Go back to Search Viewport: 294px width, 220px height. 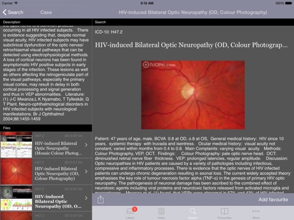point(13,12)
